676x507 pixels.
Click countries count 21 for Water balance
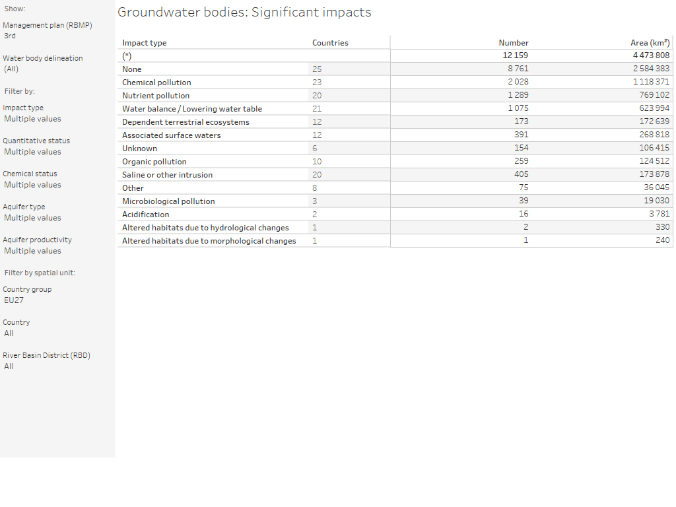317,109
